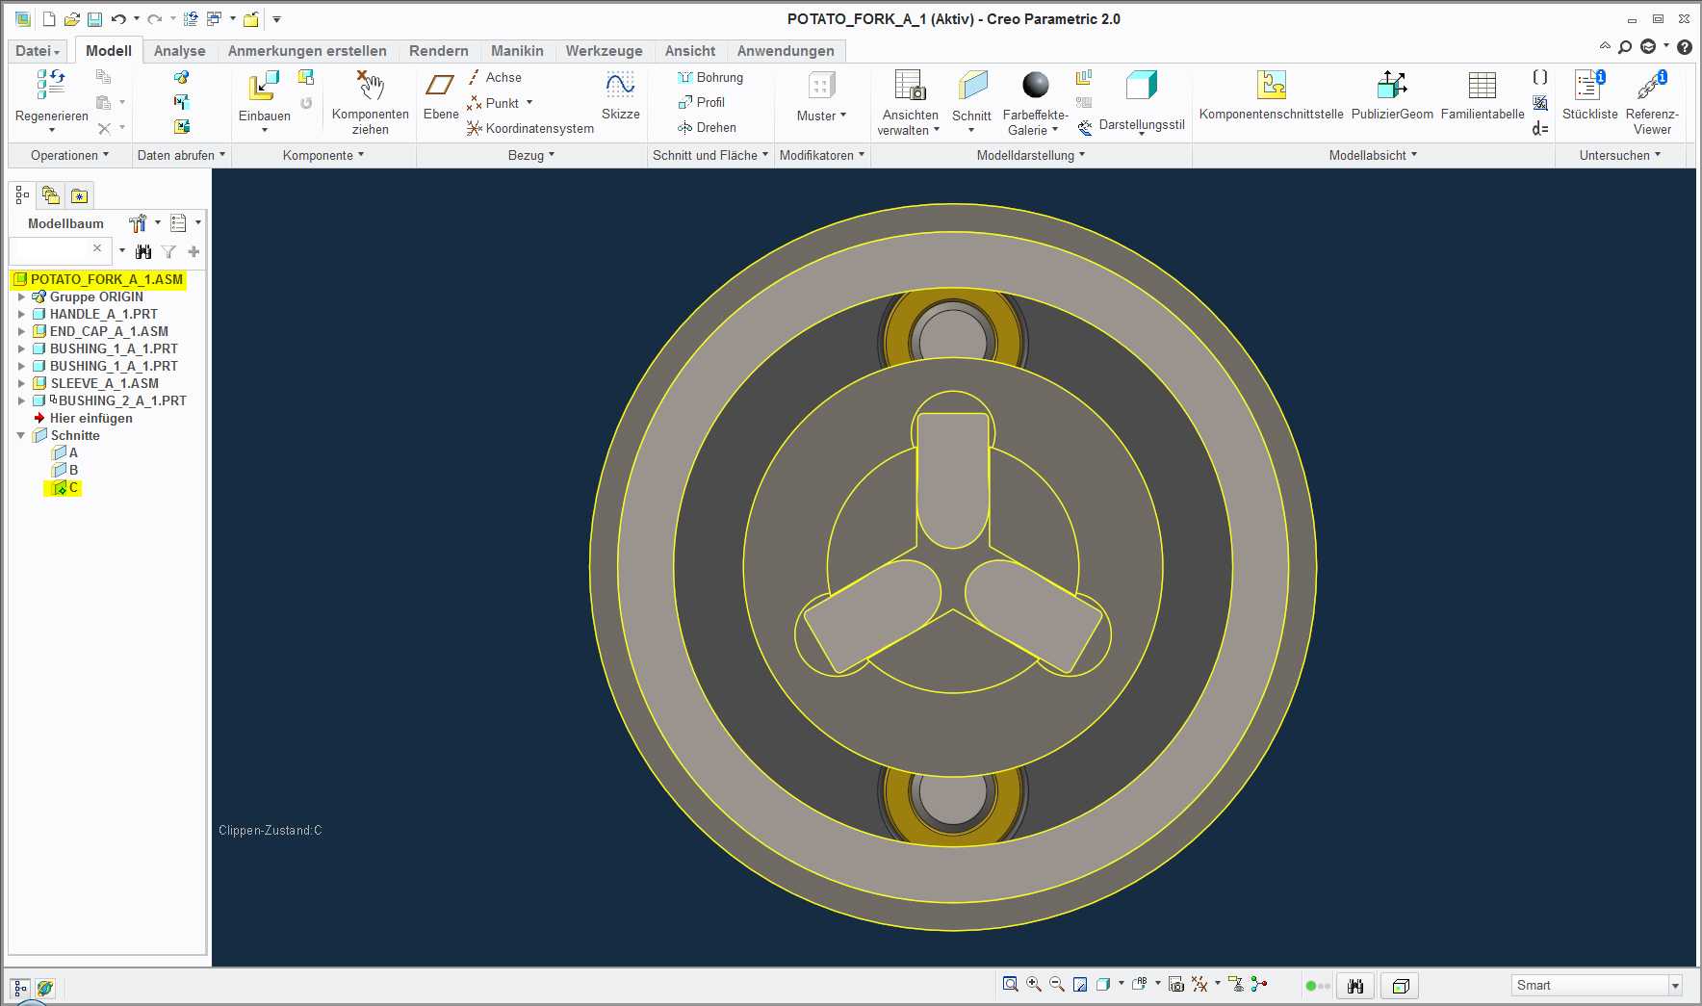Toggle the 3D box selection button in status bar

coord(1401,986)
